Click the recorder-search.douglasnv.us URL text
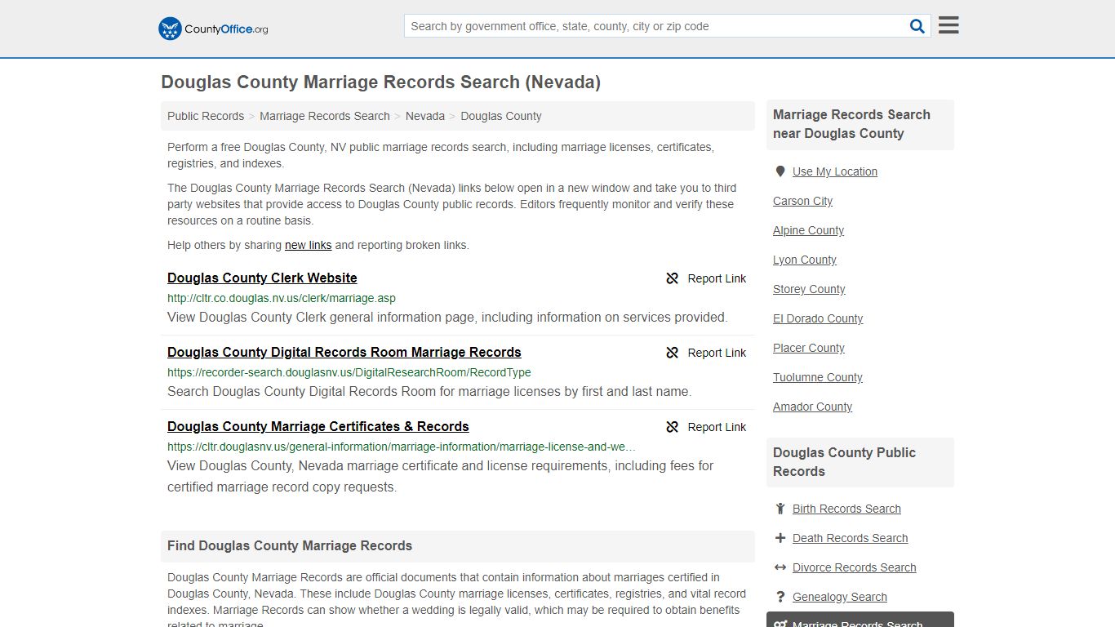The image size is (1115, 627). click(x=349, y=372)
